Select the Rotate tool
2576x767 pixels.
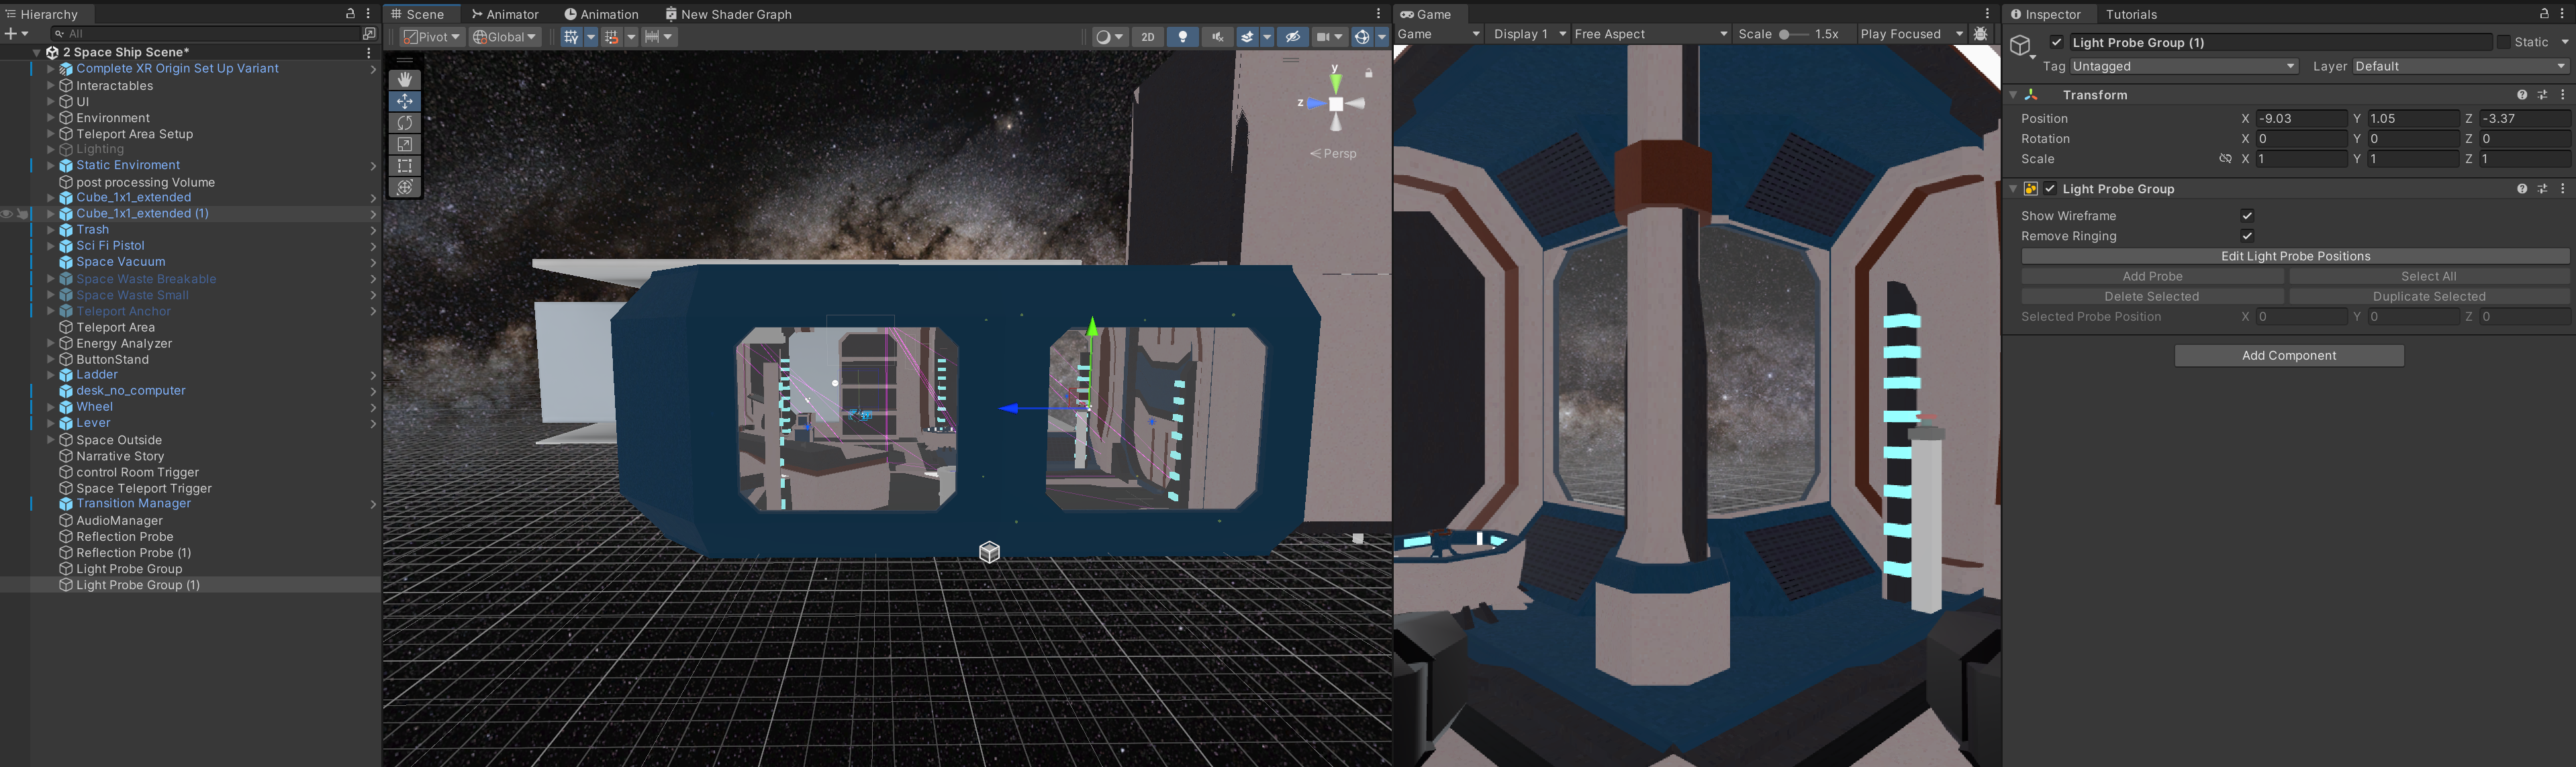click(x=404, y=122)
